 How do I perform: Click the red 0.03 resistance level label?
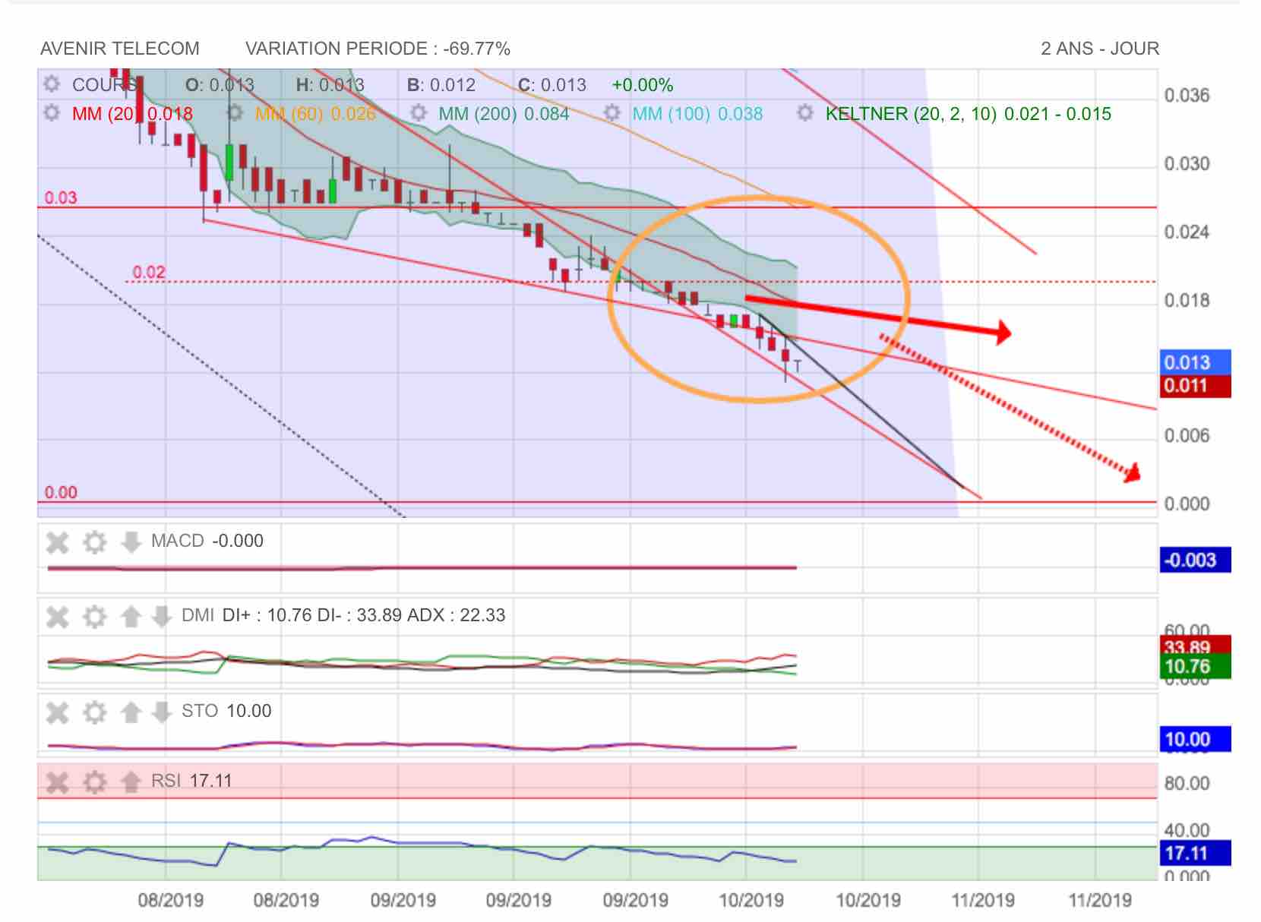tap(61, 198)
